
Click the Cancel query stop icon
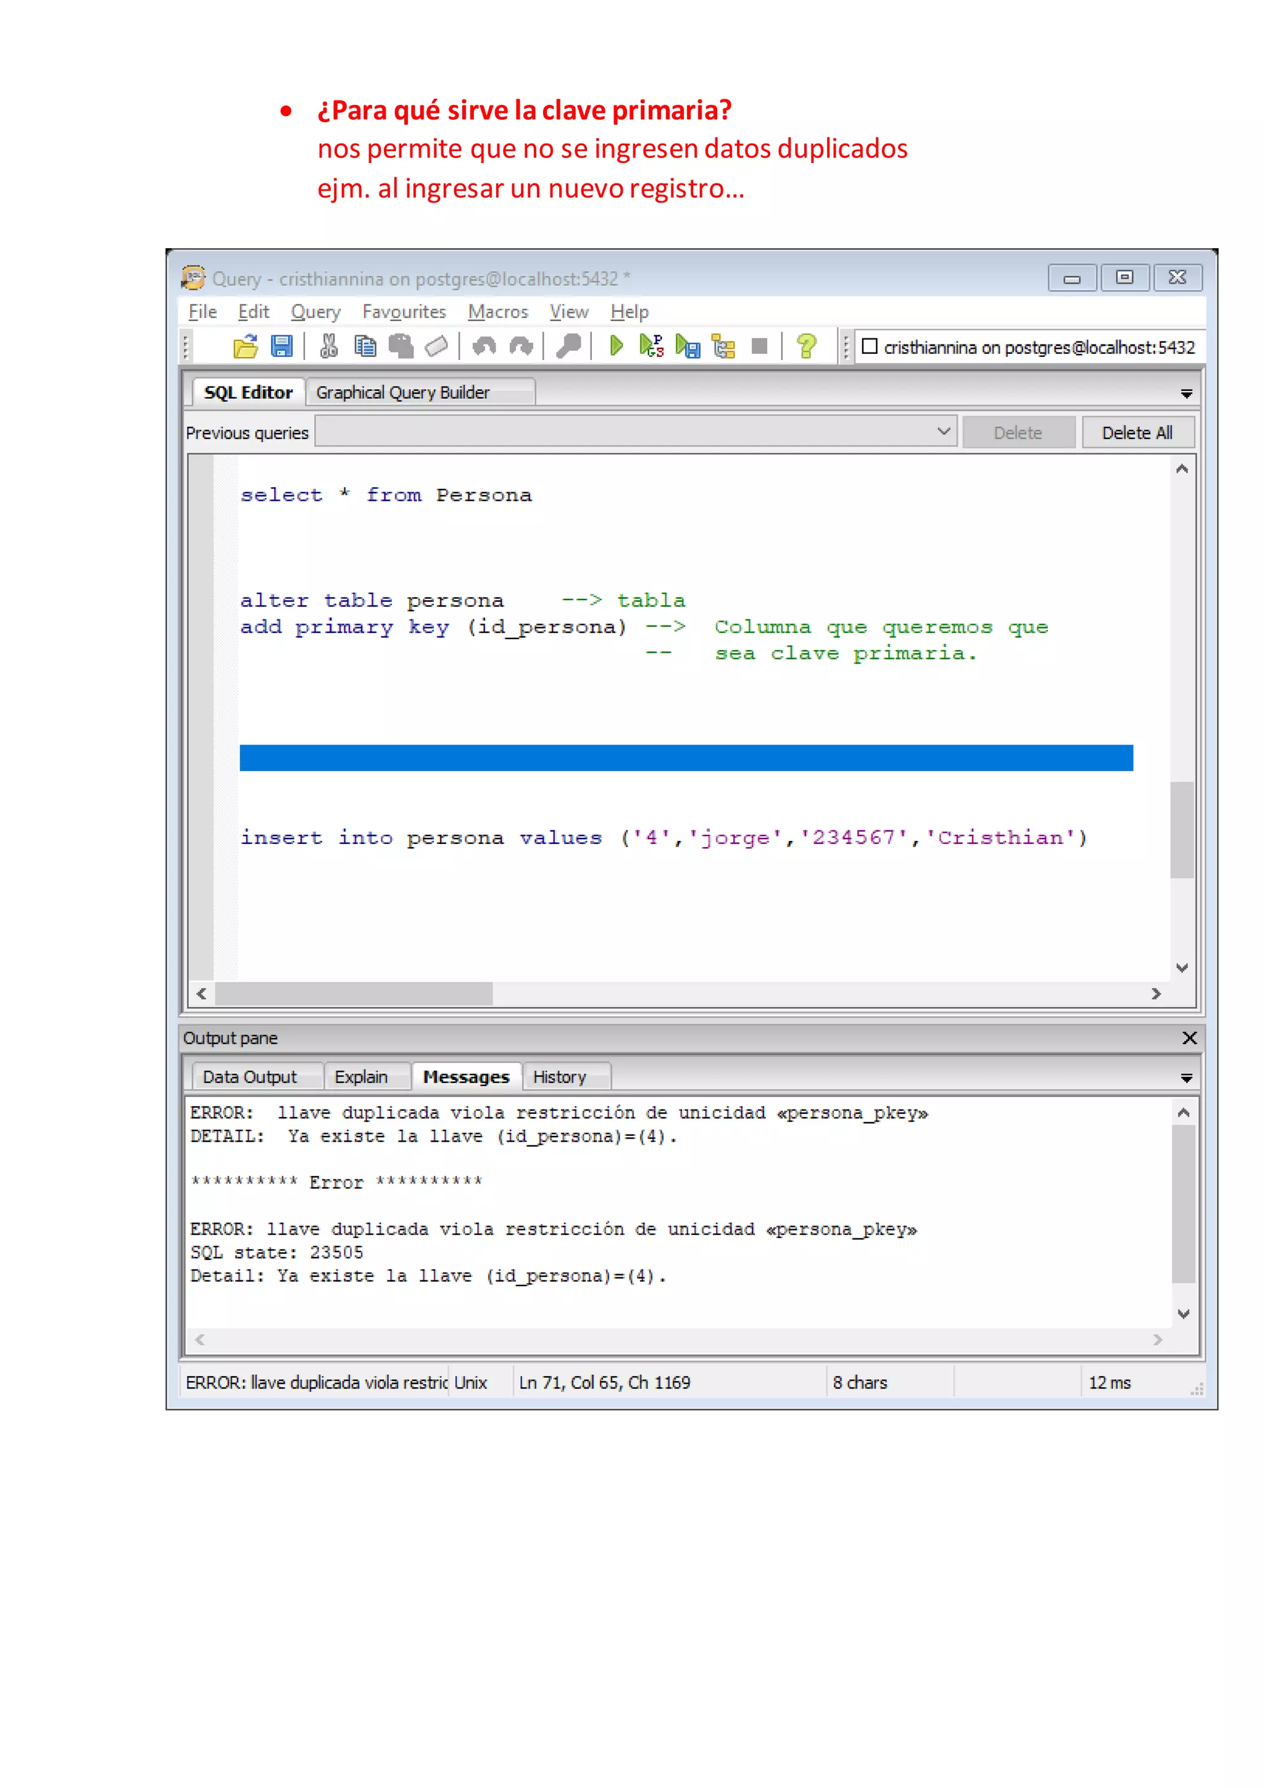[760, 346]
